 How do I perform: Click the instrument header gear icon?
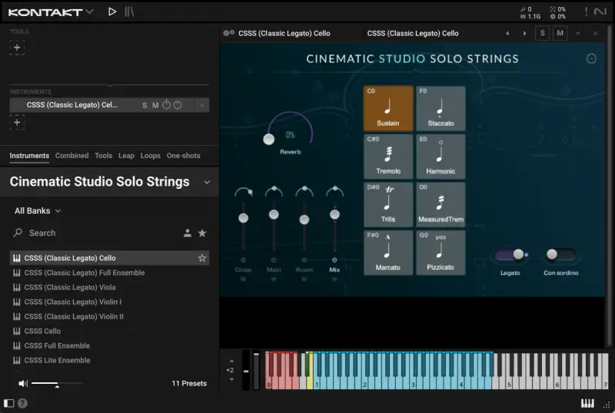(228, 33)
